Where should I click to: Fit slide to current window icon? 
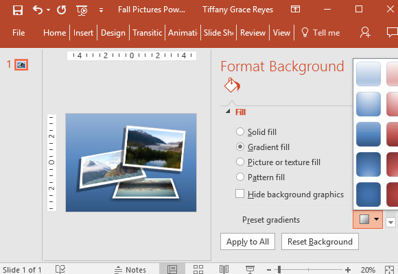pyautogui.click(x=389, y=270)
